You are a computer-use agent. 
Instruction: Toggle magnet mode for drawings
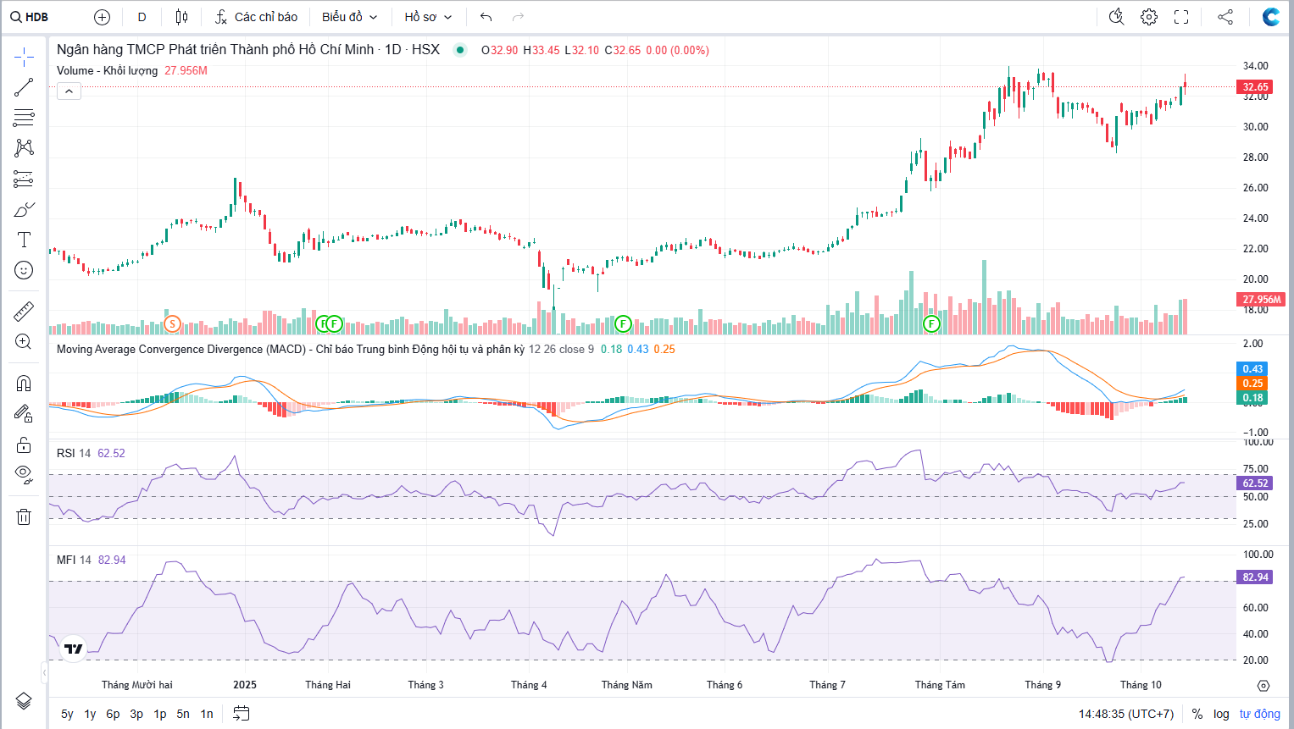[x=24, y=384]
